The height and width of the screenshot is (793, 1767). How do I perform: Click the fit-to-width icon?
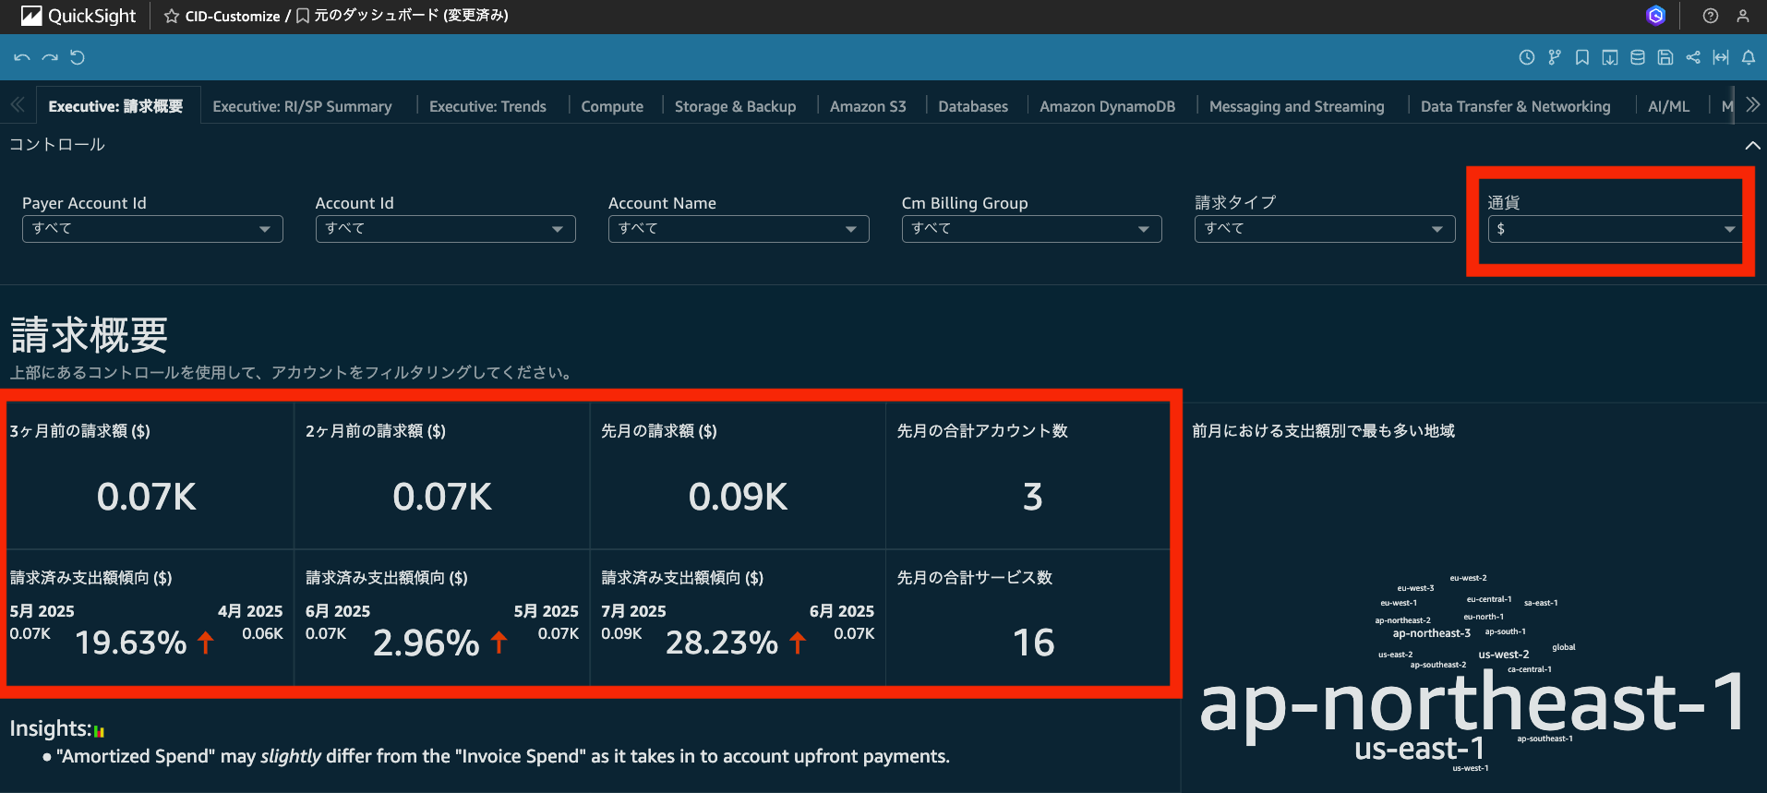point(1721,57)
